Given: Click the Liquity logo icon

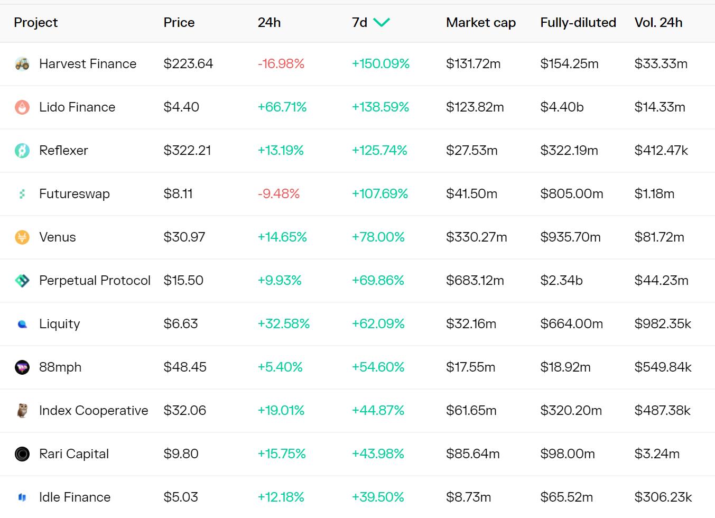Looking at the screenshot, I should coord(22,324).
